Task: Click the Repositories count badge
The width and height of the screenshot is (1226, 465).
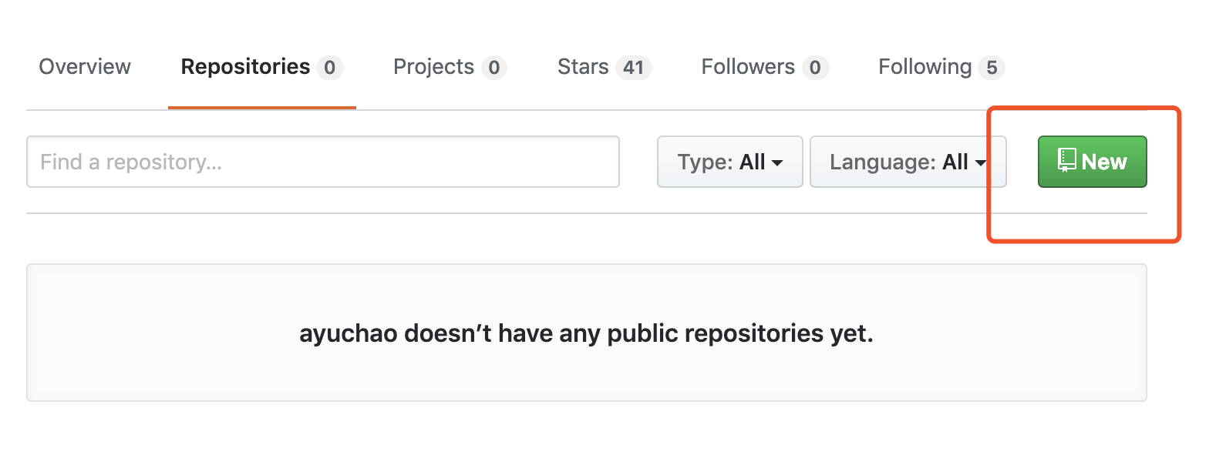Action: (x=329, y=68)
